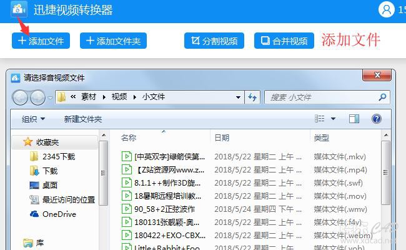The width and height of the screenshot is (406, 250).
Task: Click the search magnifier icon
Action: 382,97
